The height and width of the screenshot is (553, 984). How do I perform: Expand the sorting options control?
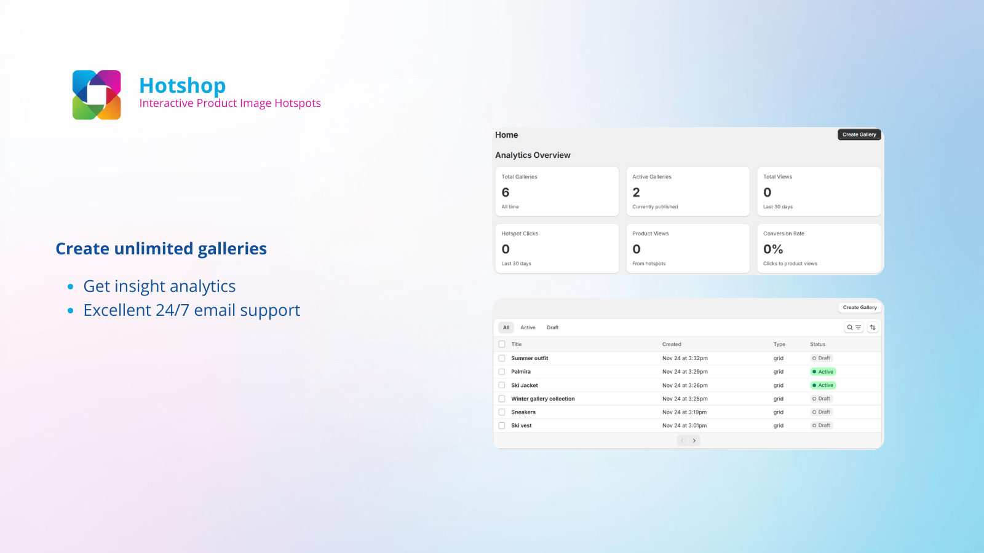[873, 327]
